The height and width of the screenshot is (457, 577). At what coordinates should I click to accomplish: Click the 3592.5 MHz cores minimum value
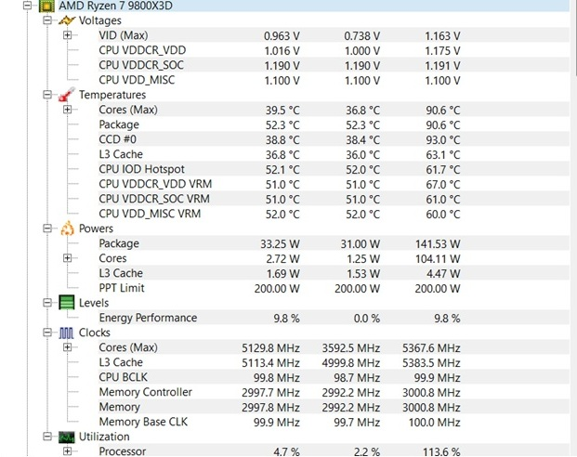point(350,348)
